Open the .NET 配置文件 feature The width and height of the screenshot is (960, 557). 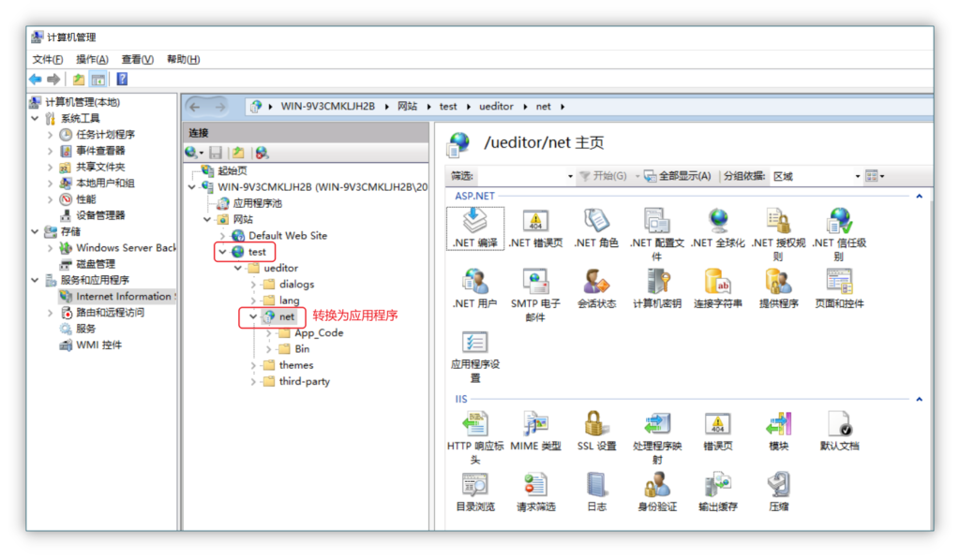click(x=657, y=234)
